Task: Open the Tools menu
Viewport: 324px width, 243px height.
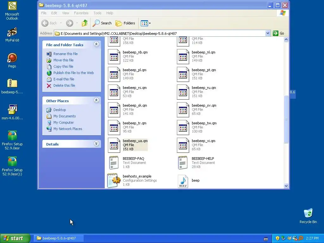Action: [x=97, y=13]
